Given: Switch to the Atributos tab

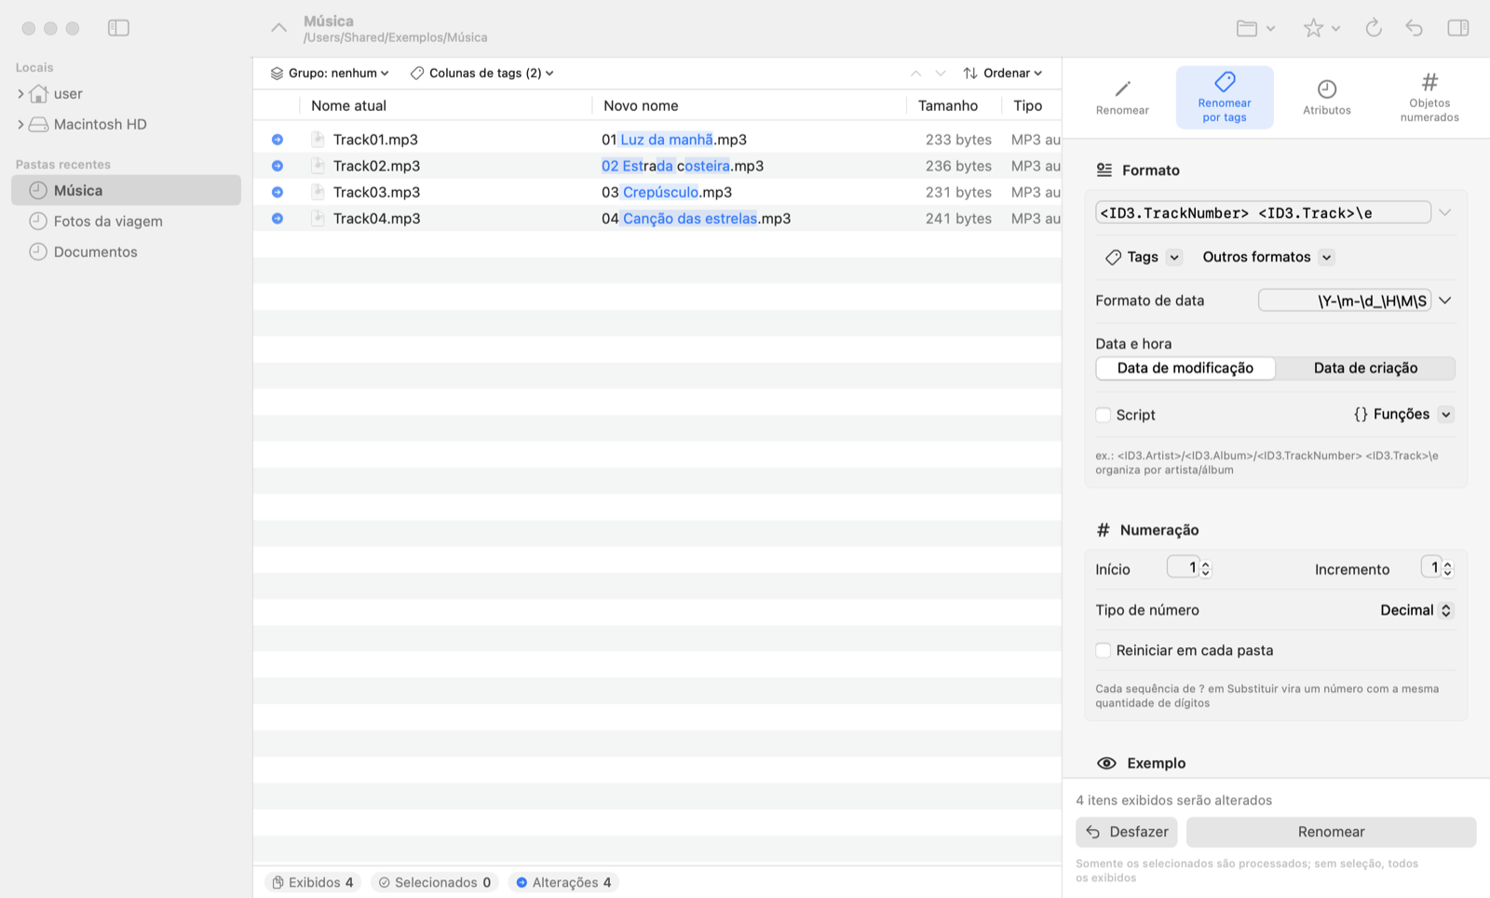Looking at the screenshot, I should [x=1327, y=97].
